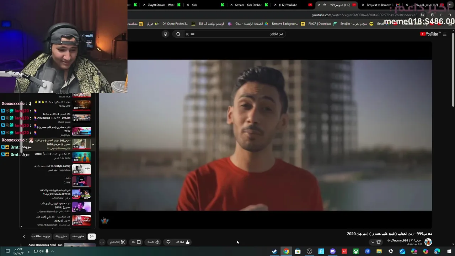Open more actions three-dot menu
The height and width of the screenshot is (256, 455).
click(x=102, y=242)
